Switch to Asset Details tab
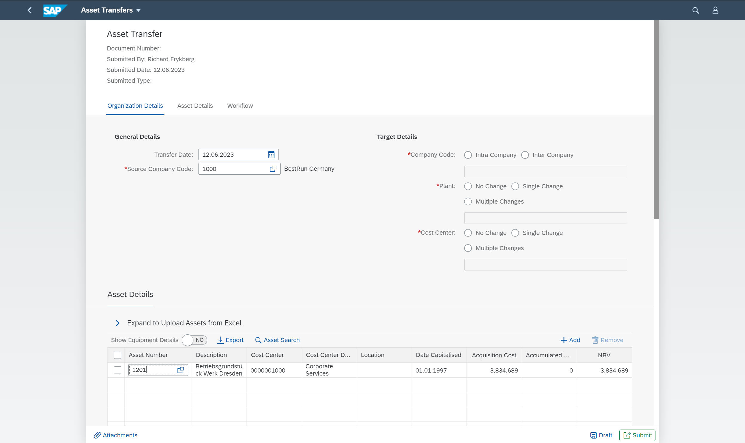 pos(195,105)
